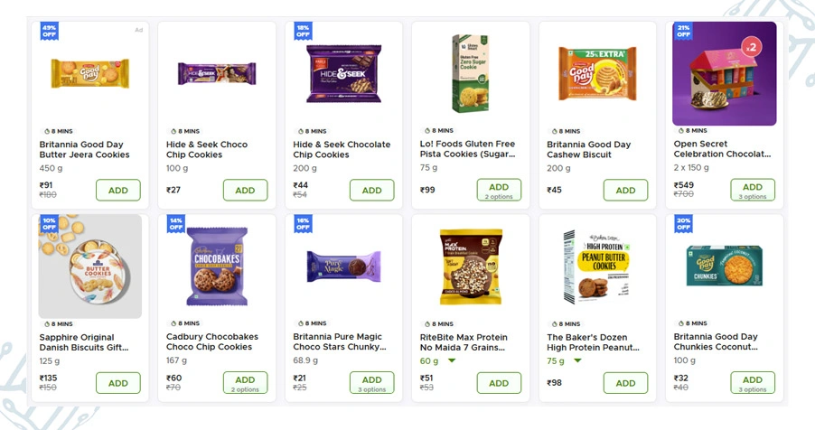Expand the 60 g size dropdown for RiteBite

(452, 361)
